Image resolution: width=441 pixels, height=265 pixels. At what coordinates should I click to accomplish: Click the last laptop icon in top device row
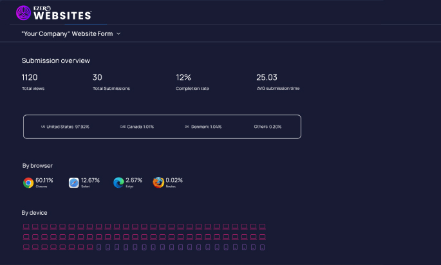tap(262, 226)
